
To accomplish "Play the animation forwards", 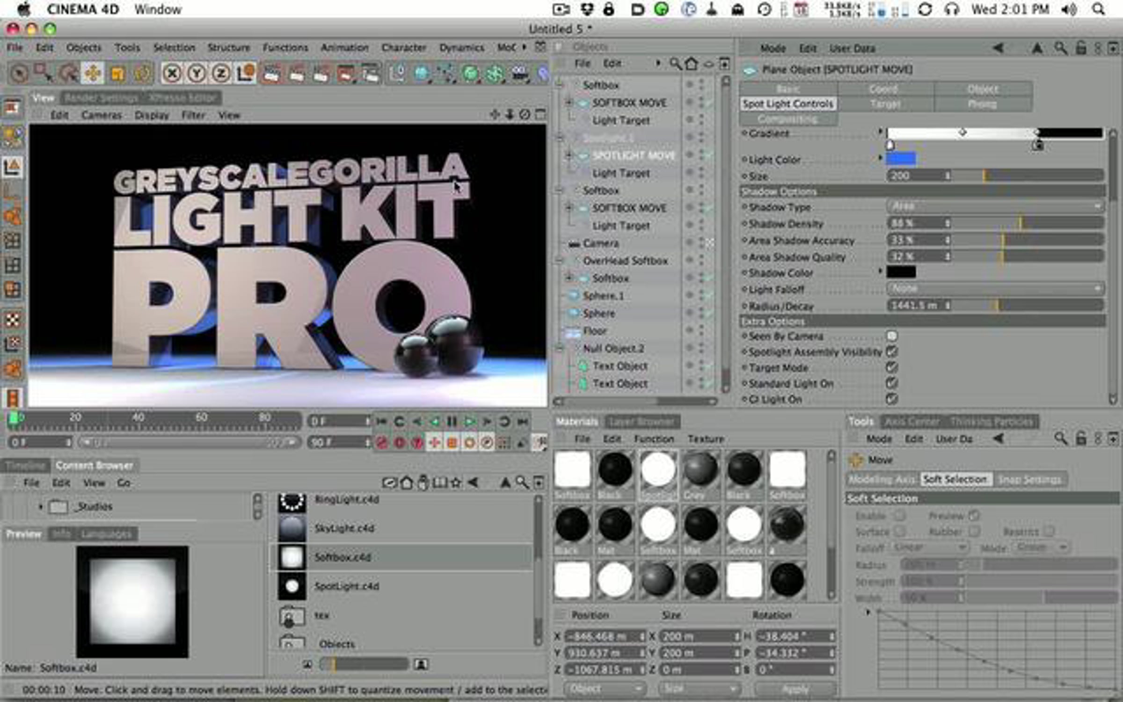I will tap(469, 422).
